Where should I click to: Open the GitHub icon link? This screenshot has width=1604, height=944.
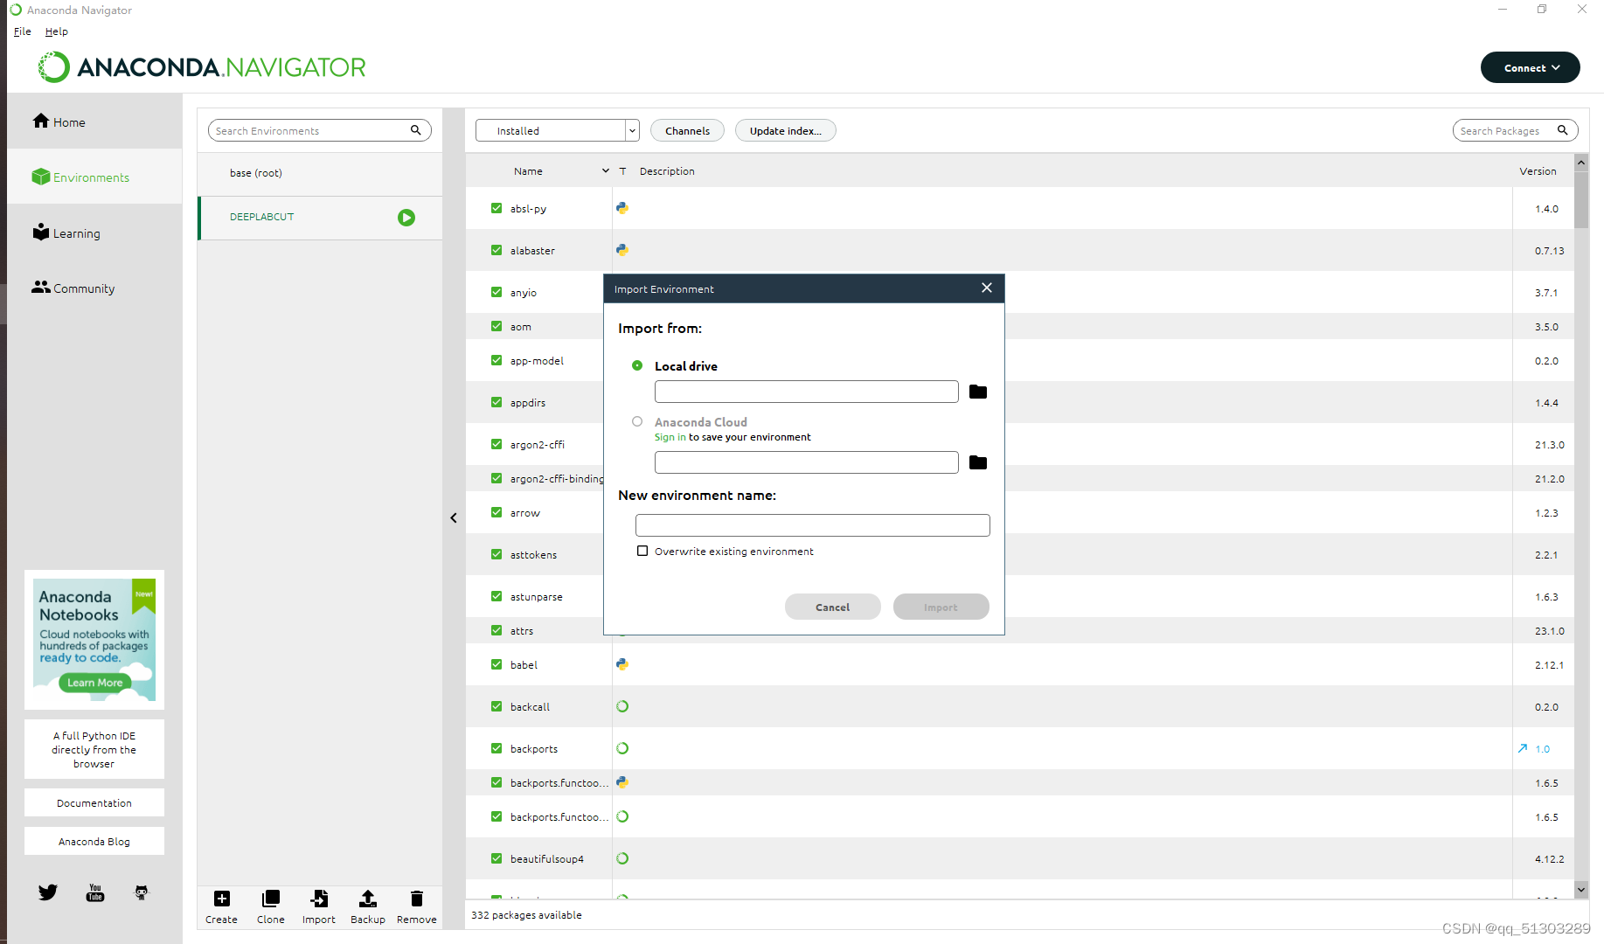142,892
